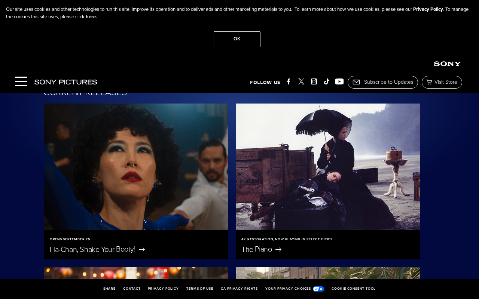Click 'here.' link to manage cookies
The image size is (479, 299).
pyautogui.click(x=91, y=17)
